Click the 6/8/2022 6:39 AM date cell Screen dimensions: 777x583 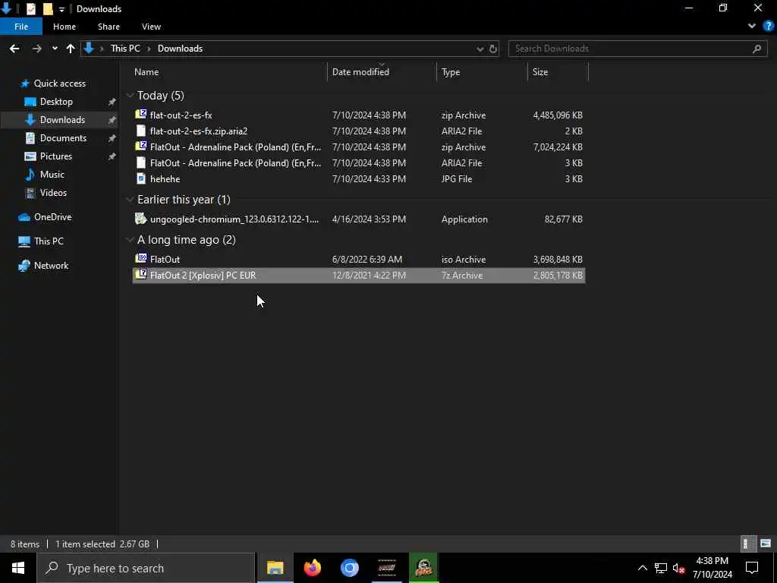367,260
